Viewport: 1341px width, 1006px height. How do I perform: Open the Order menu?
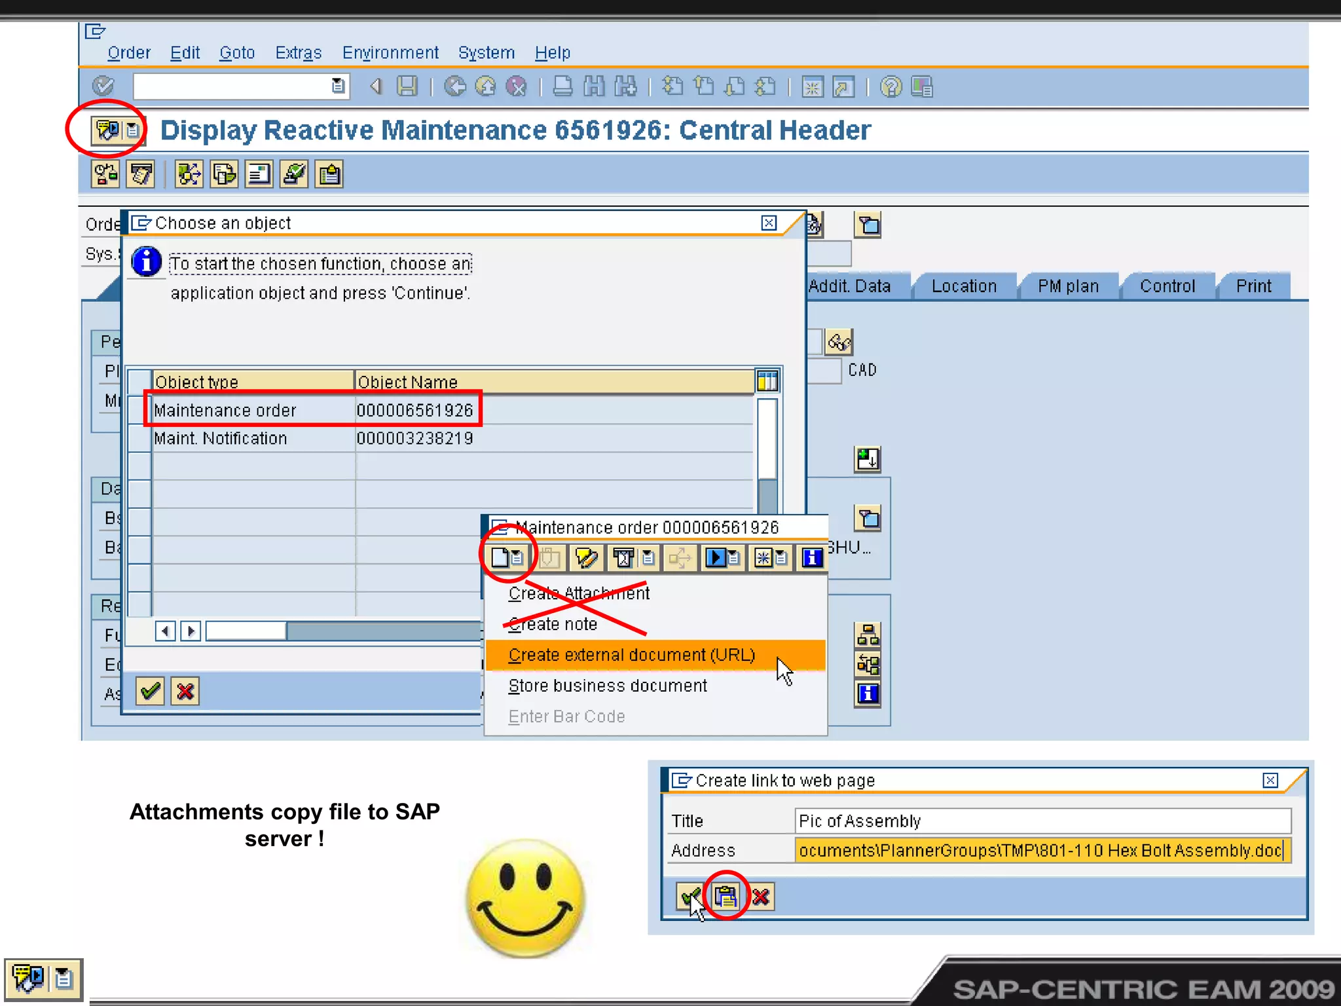pos(129,52)
